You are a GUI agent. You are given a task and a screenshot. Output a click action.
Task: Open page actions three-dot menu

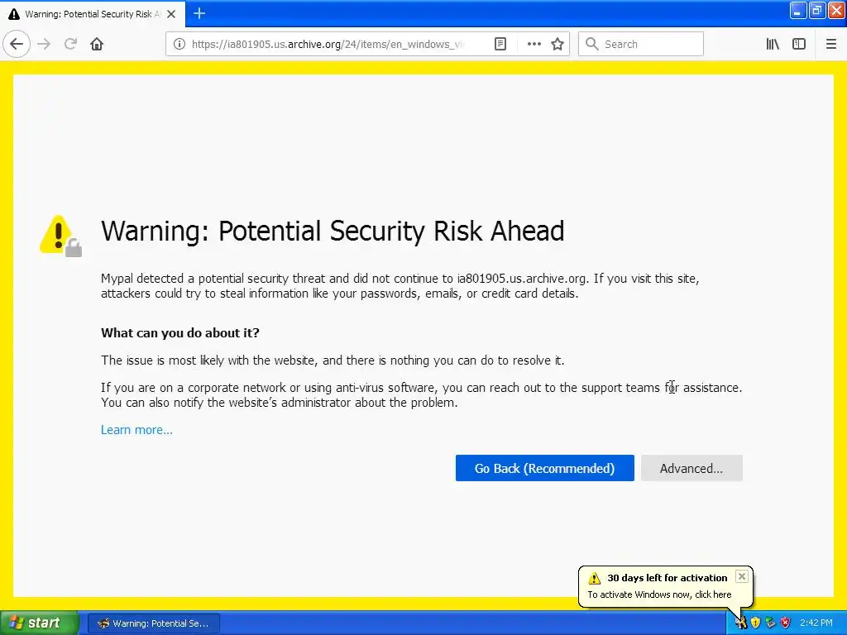(x=534, y=45)
